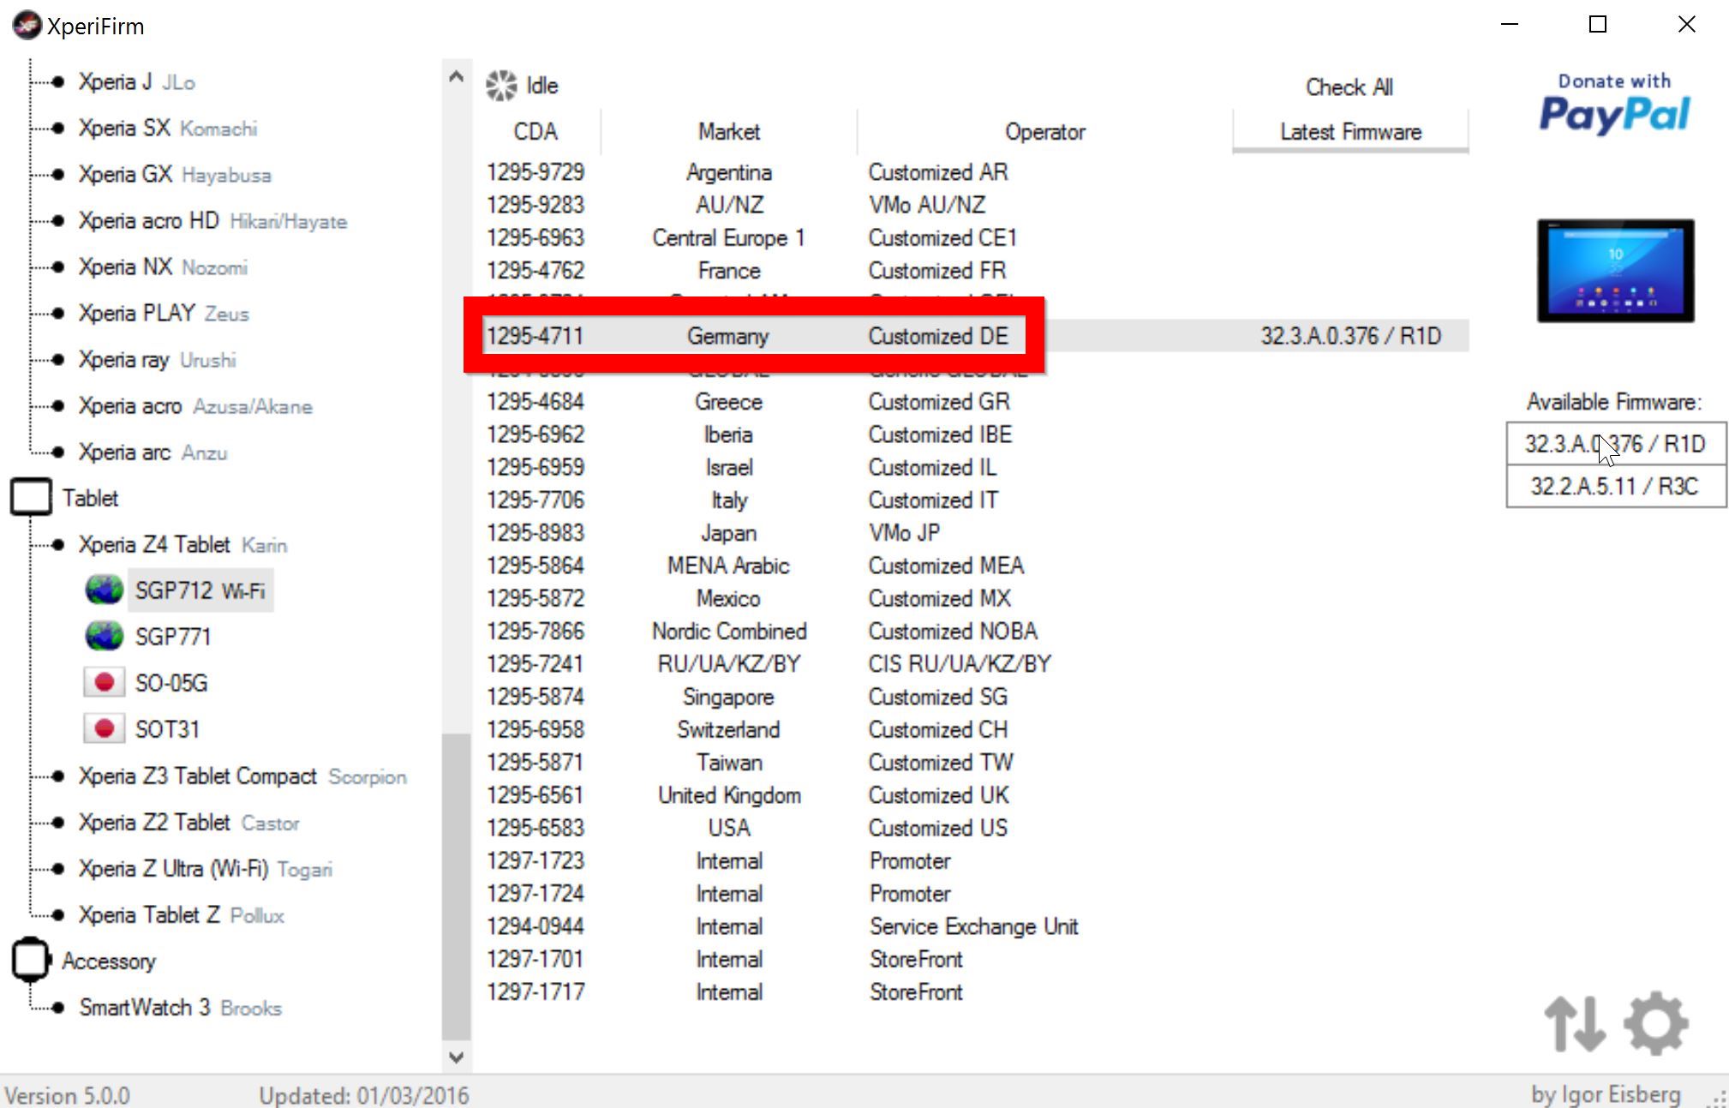
Task: Select SOT31 model
Action: click(167, 729)
